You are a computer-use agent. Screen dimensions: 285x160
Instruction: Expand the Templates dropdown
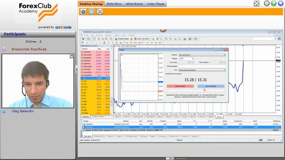tap(198, 39)
